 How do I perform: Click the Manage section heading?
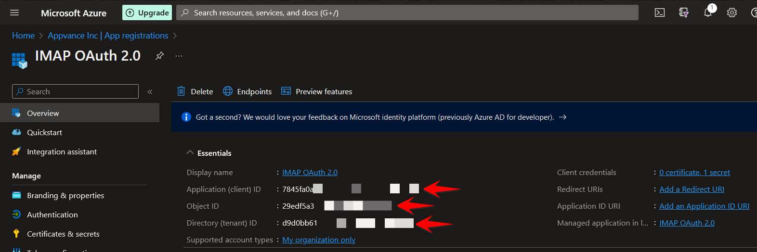tap(26, 176)
